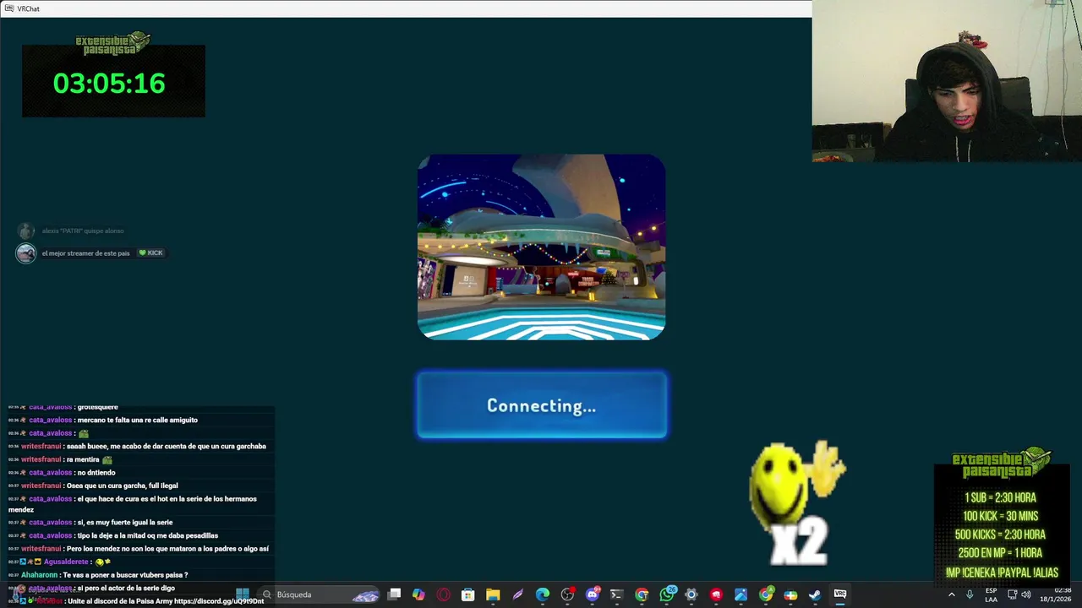
Task: Focus the Búsqueda taskbar search box
Action: (x=320, y=594)
